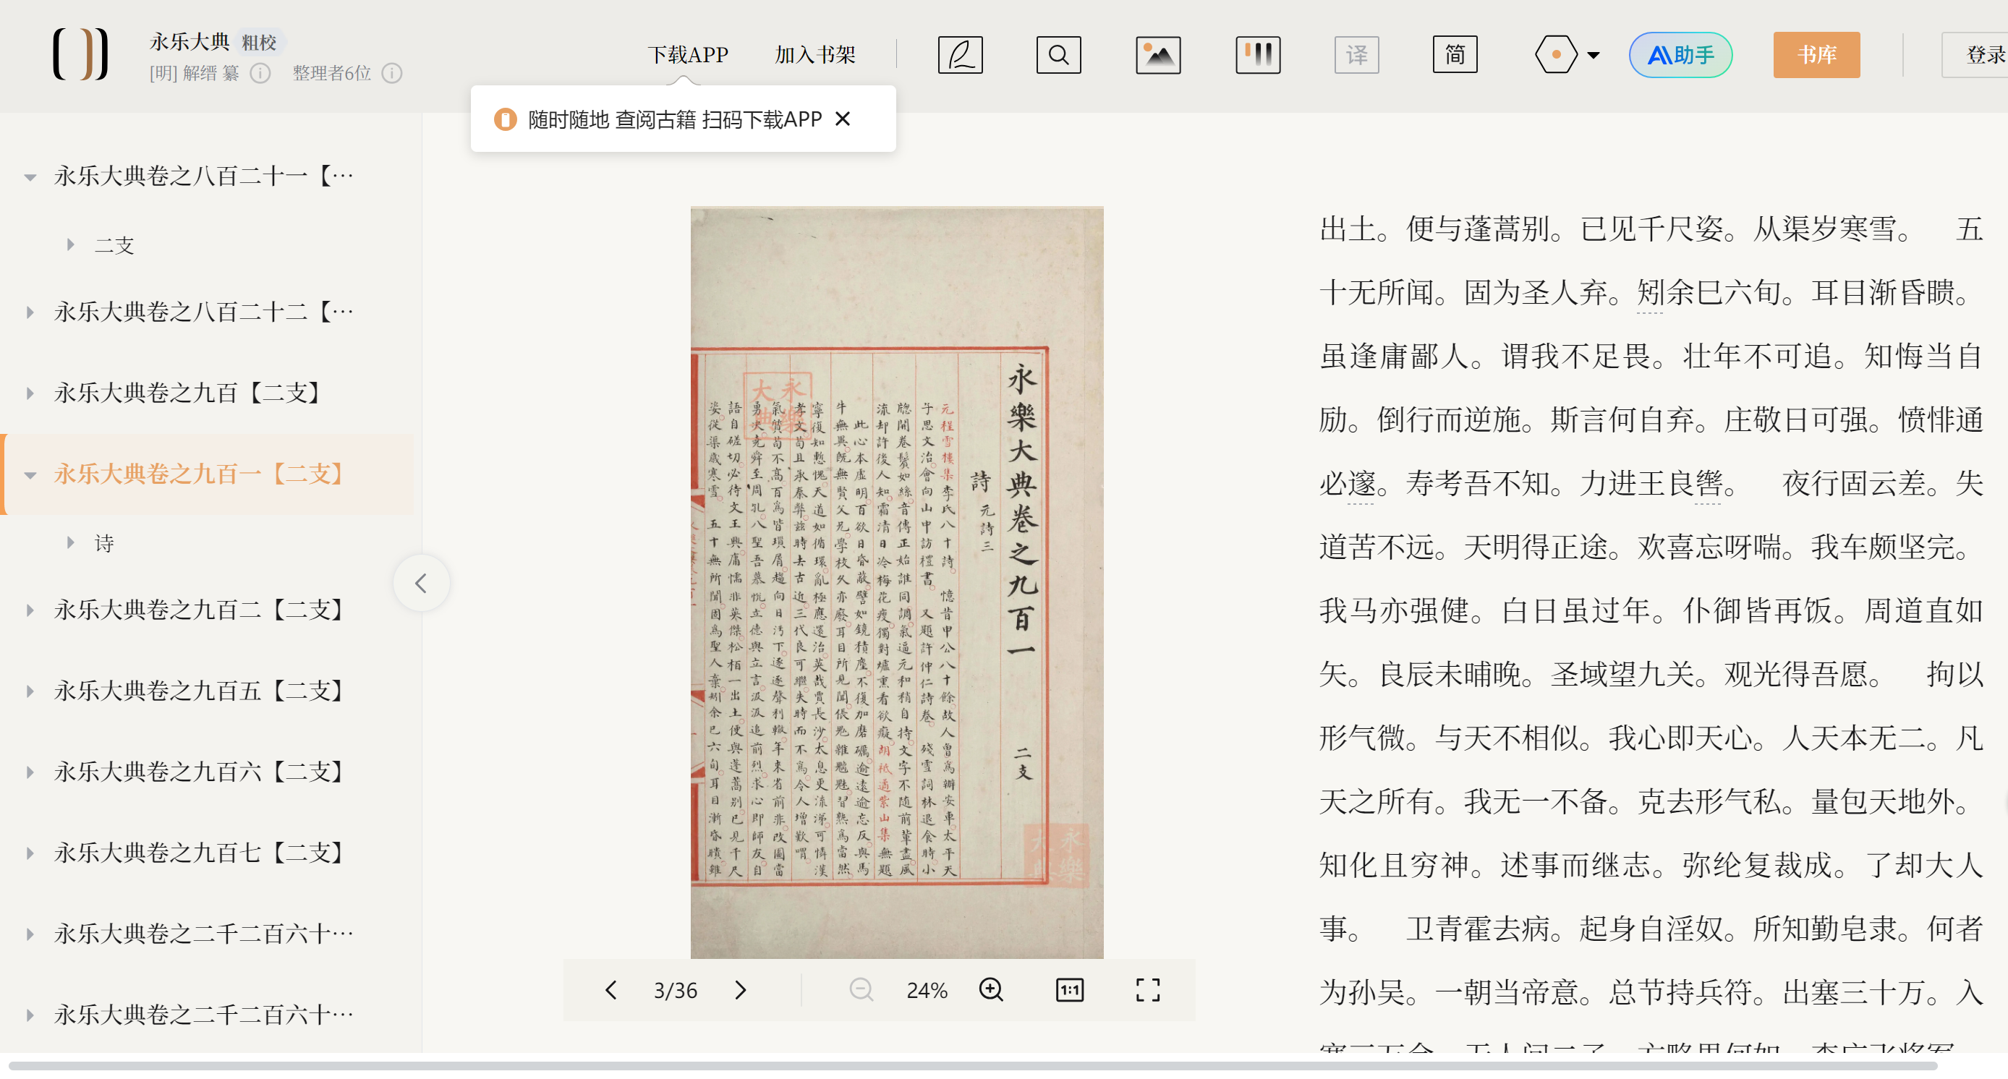
Task: Open the hexagon settings dropdown arrow
Action: (1594, 55)
